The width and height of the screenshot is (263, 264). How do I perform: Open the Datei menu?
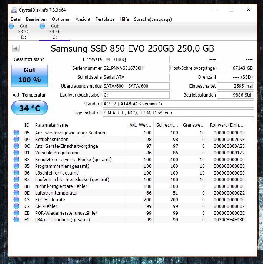point(16,19)
